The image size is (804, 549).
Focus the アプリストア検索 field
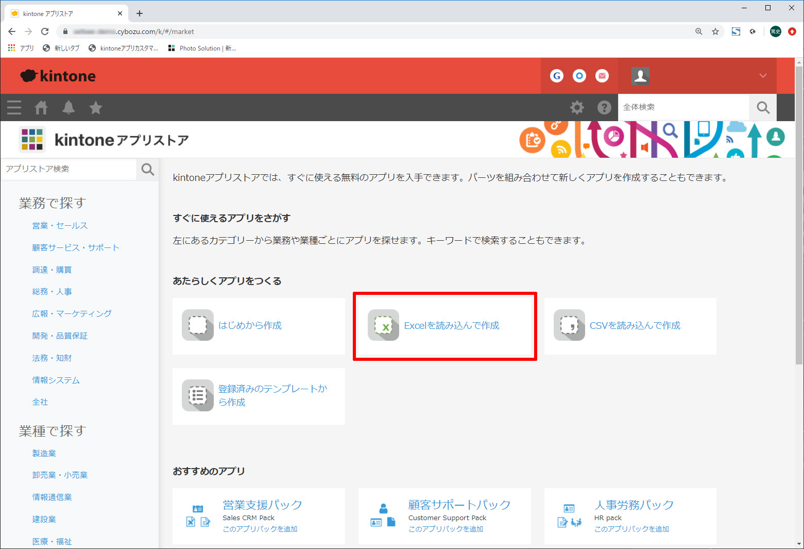[x=69, y=169]
